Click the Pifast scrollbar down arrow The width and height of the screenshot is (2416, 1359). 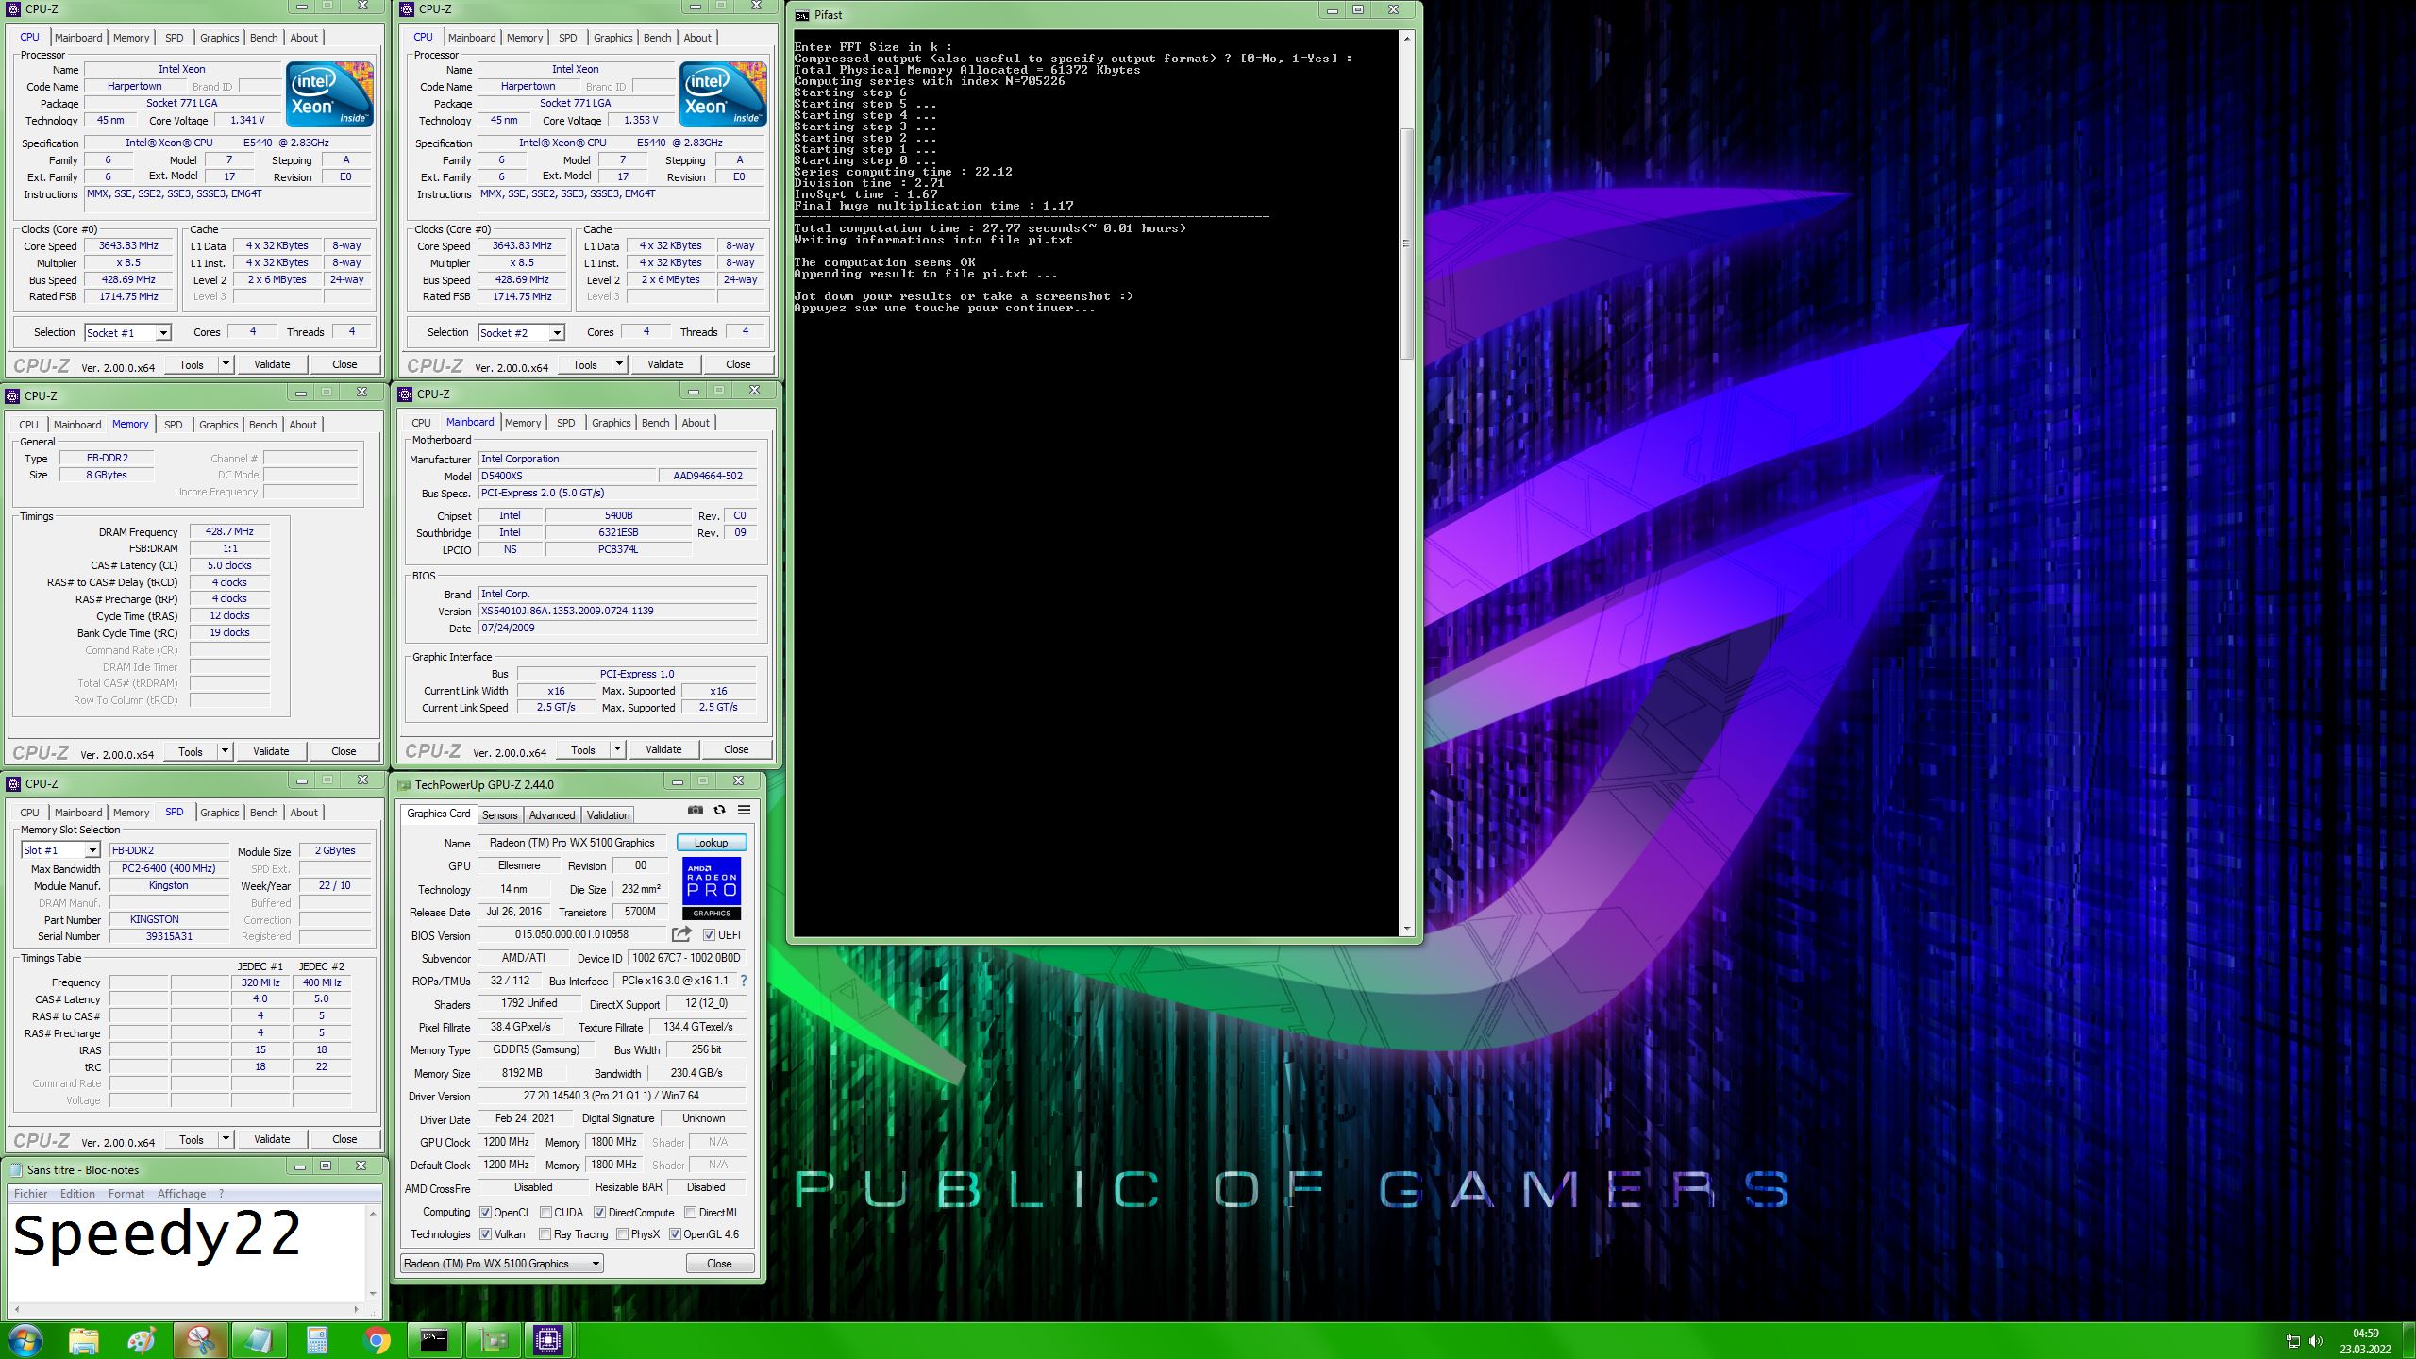click(1406, 929)
